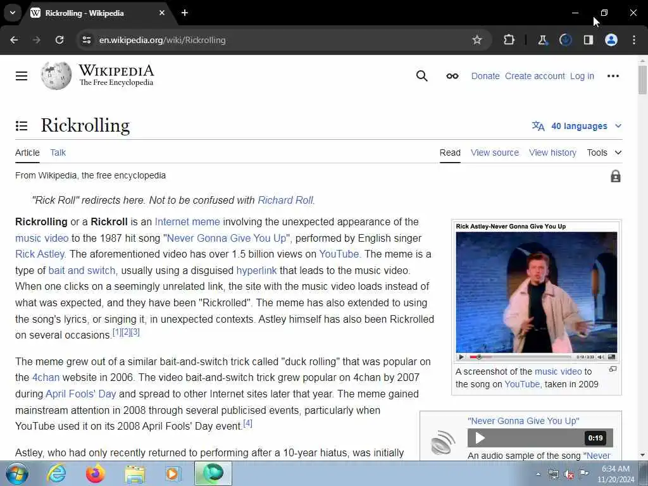Screen dimensions: 648x486
Task: Open the View history tab
Action: click(552, 153)
